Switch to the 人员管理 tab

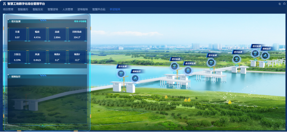[68, 9]
